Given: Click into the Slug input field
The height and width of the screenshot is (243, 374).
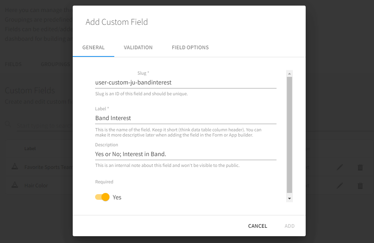Looking at the screenshot, I should point(185,82).
